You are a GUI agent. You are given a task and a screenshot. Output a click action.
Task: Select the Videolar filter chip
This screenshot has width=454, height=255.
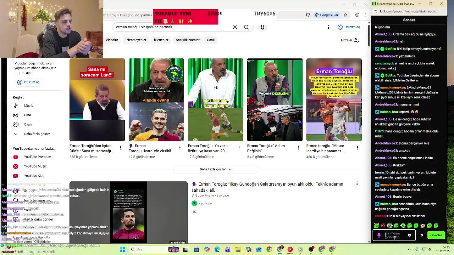coord(112,40)
